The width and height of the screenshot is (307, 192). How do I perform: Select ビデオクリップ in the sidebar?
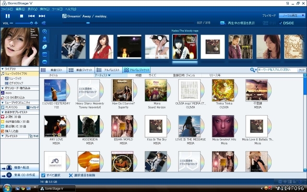(x=14, y=83)
